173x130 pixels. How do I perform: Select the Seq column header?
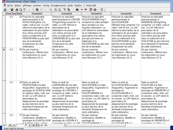coord(14,14)
